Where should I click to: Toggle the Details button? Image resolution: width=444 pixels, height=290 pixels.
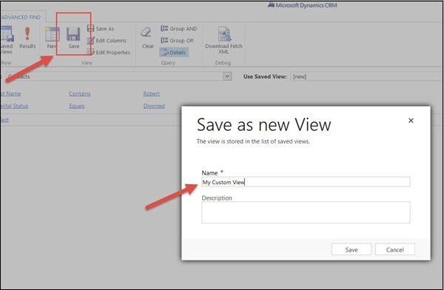pos(174,53)
